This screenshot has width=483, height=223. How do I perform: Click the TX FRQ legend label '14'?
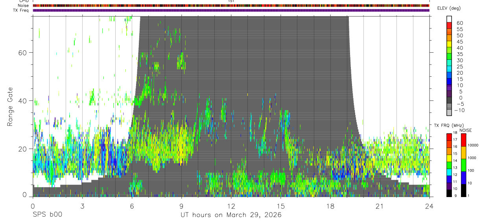click(x=455, y=160)
